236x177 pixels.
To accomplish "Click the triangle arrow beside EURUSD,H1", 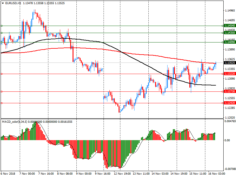I will [x=2, y=3].
